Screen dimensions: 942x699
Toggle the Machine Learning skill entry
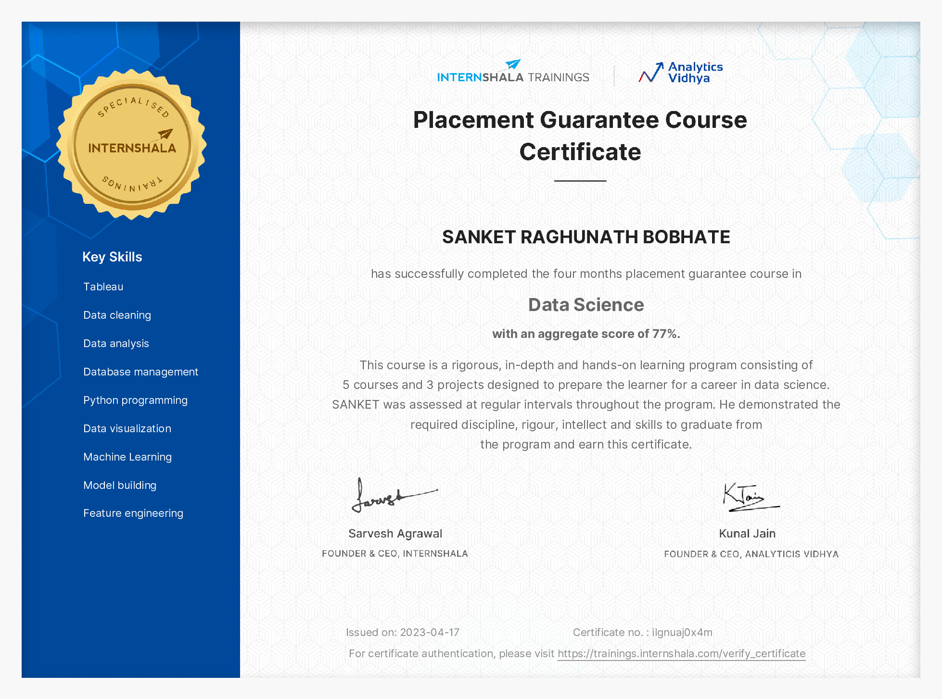pos(127,457)
